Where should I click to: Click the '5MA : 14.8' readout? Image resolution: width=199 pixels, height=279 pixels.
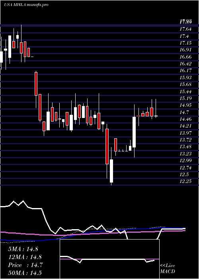click(x=23, y=249)
